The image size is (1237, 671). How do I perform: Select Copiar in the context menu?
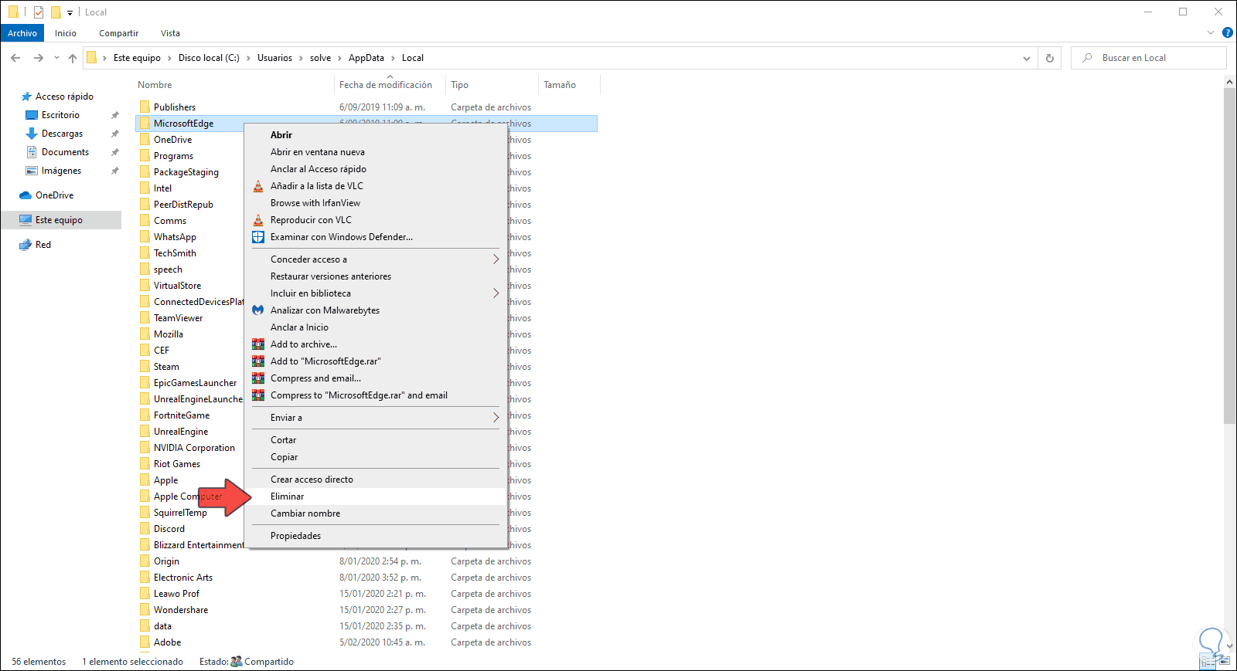pyautogui.click(x=376, y=457)
